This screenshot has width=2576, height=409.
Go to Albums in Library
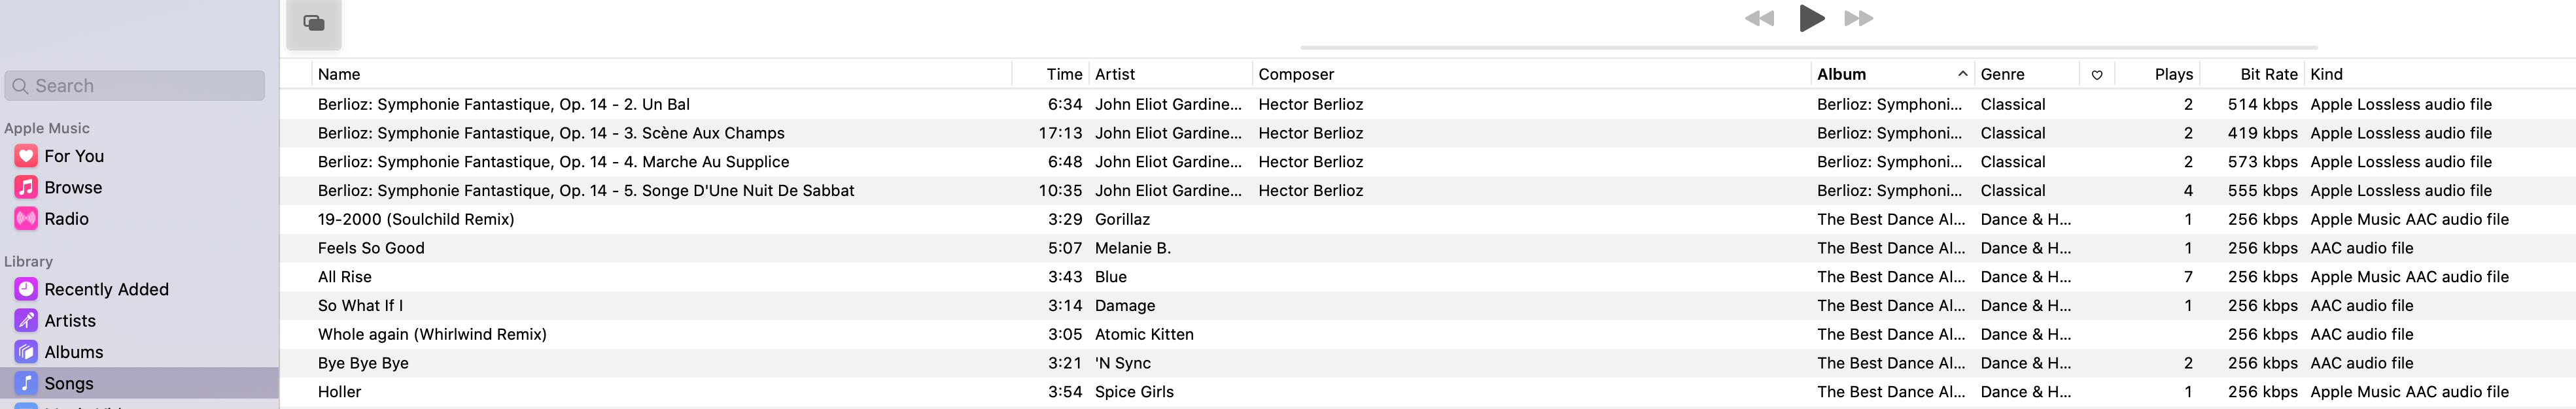(x=73, y=352)
